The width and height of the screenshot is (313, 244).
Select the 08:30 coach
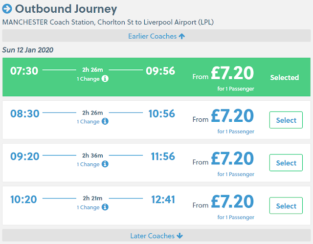coord(286,120)
